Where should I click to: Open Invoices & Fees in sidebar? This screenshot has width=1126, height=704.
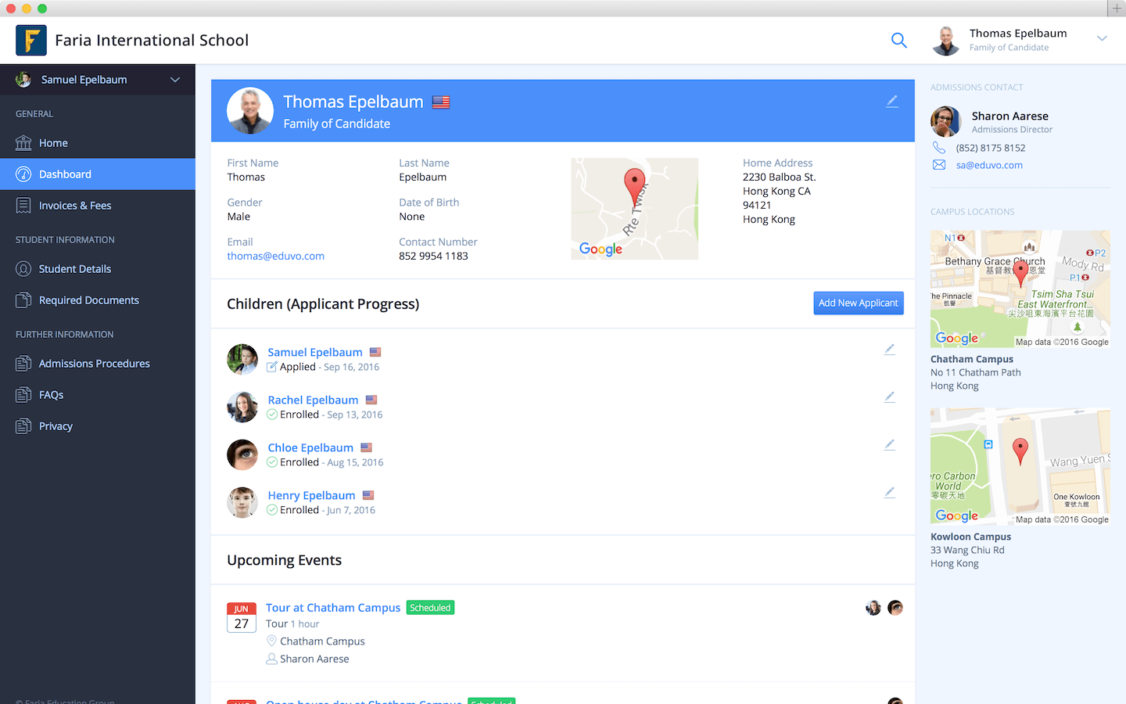75,206
